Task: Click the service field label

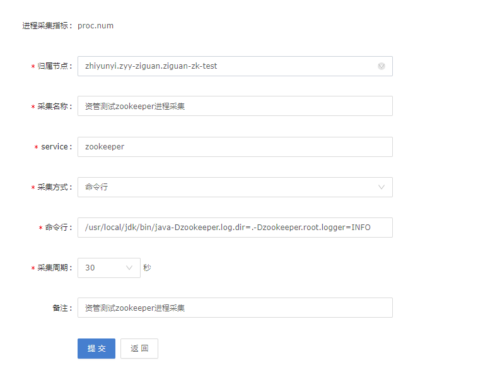Action: point(56,147)
